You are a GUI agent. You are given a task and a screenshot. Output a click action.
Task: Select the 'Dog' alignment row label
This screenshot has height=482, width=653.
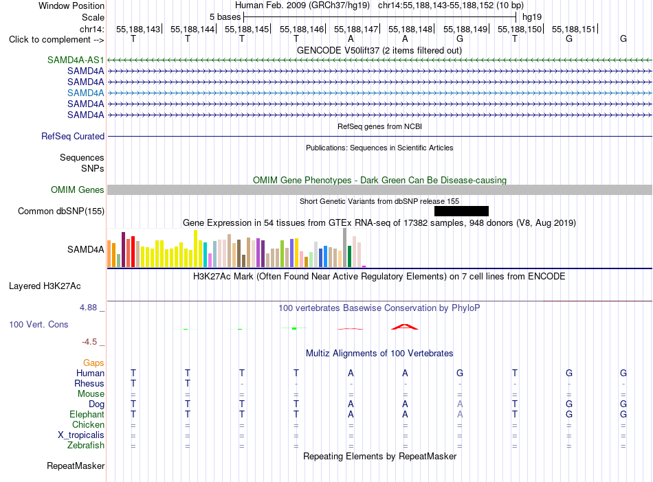(96, 404)
